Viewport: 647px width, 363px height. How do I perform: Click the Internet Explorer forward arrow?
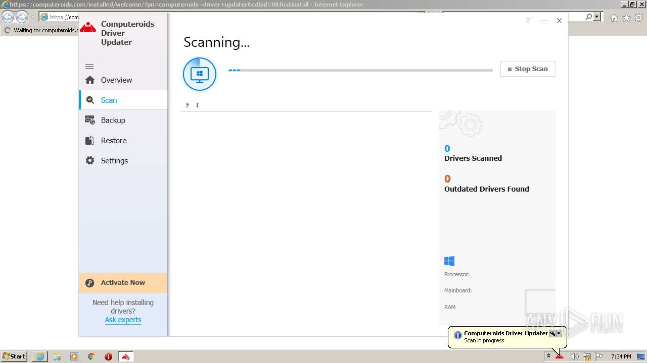(x=22, y=17)
